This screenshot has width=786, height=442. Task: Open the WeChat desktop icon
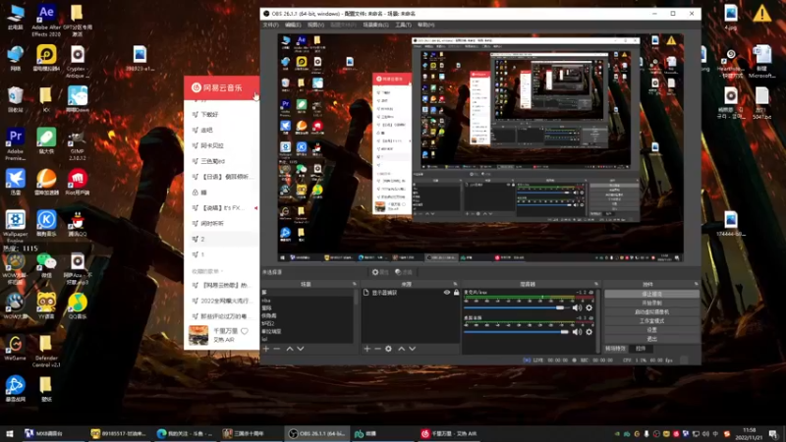coord(46,265)
